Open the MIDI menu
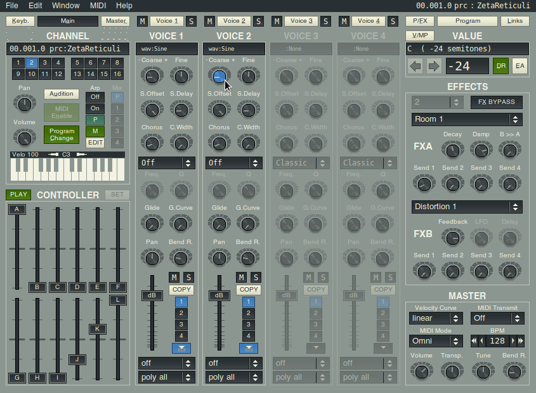Screen dimensions: 536x393 click(98, 5)
